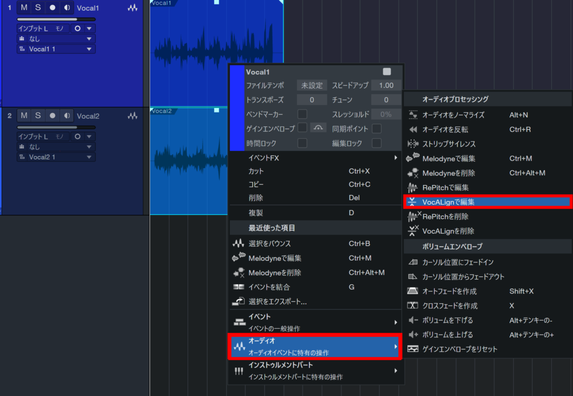Enable the Bend Marker checkbox

click(302, 114)
